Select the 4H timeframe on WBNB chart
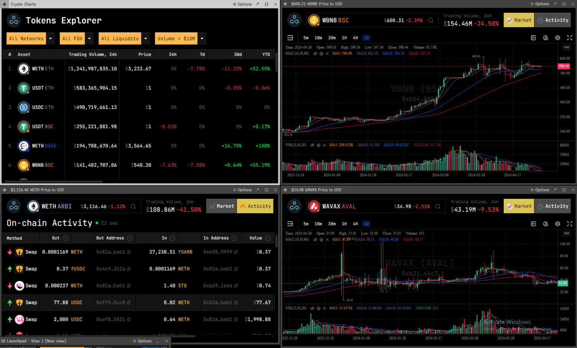The width and height of the screenshot is (577, 348). (355, 38)
